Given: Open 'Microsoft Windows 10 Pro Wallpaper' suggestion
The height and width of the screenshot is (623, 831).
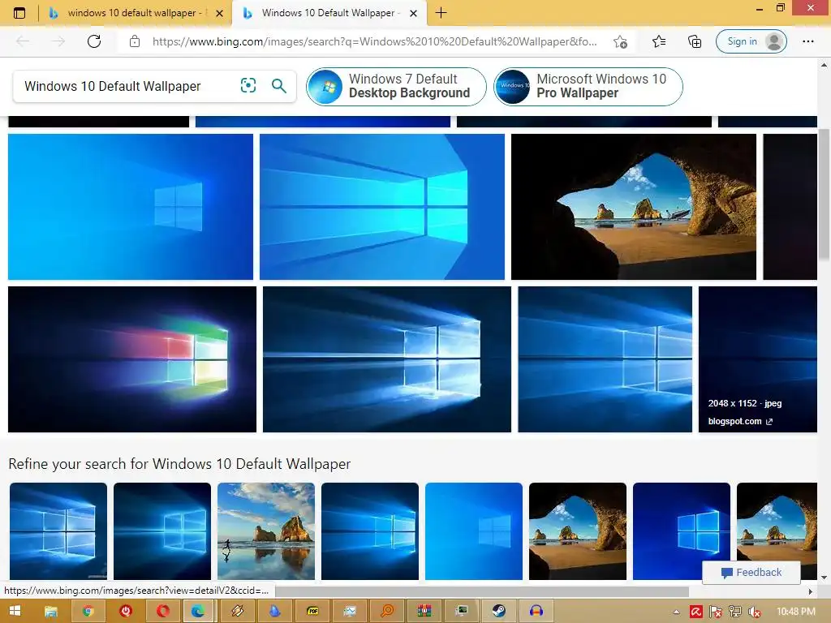Looking at the screenshot, I should (588, 86).
